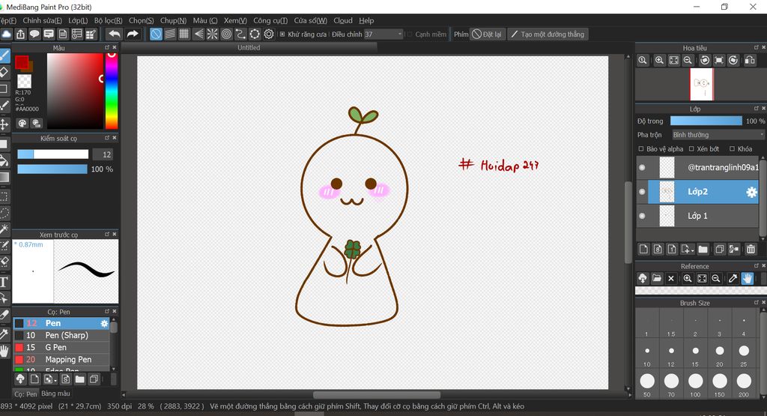Pick brush size 100 preset
767x416 pixels.
[695, 385]
